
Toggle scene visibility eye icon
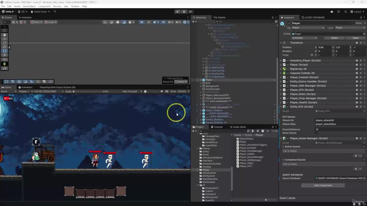click(163, 22)
